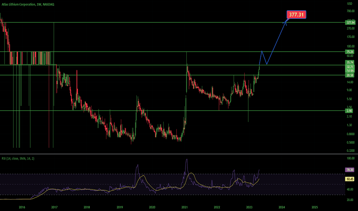Click the 2.90 price level tag
358x211 pixels.
(x=349, y=111)
